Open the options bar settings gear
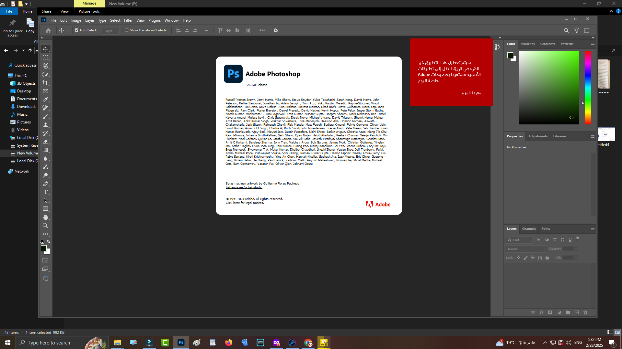The width and height of the screenshot is (622, 349). [x=276, y=30]
